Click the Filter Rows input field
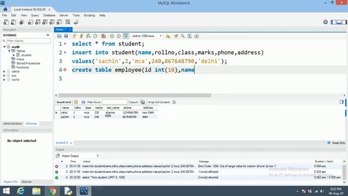Viewport: 348px width, 196px height. click(115, 102)
